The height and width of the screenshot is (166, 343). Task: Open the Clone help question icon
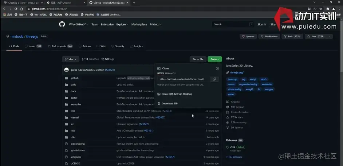tap(217, 69)
